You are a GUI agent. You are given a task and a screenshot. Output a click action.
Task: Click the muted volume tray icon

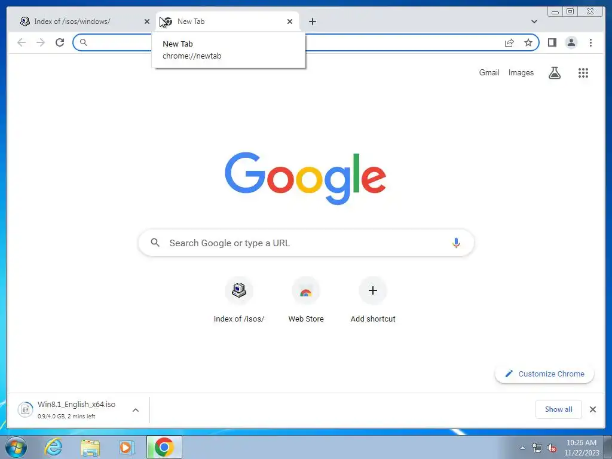click(552, 448)
